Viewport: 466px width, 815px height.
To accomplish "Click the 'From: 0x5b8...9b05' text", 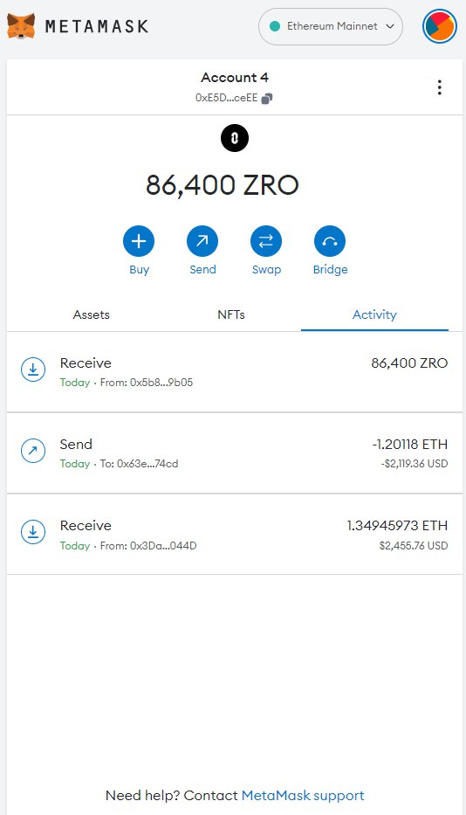I will pyautogui.click(x=147, y=383).
